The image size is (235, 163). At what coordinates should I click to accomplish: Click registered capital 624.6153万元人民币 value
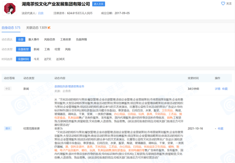tap(80, 13)
